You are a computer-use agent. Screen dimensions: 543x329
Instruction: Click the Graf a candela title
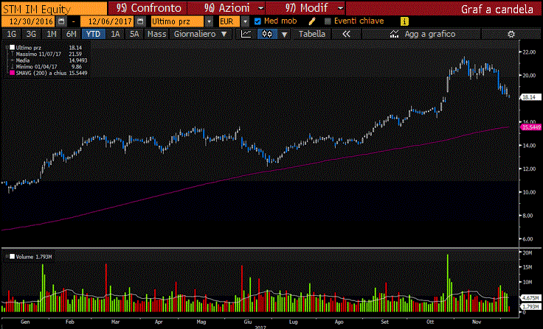(x=497, y=9)
